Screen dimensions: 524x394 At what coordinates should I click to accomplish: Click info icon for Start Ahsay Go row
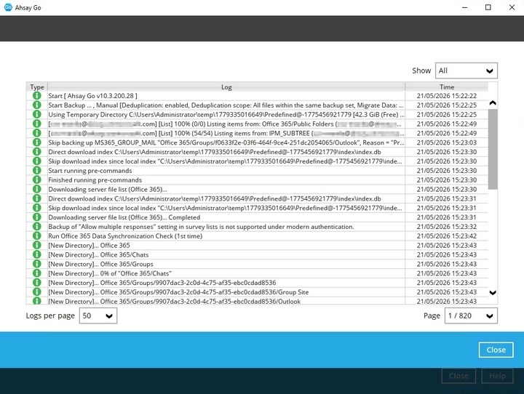coord(37,96)
